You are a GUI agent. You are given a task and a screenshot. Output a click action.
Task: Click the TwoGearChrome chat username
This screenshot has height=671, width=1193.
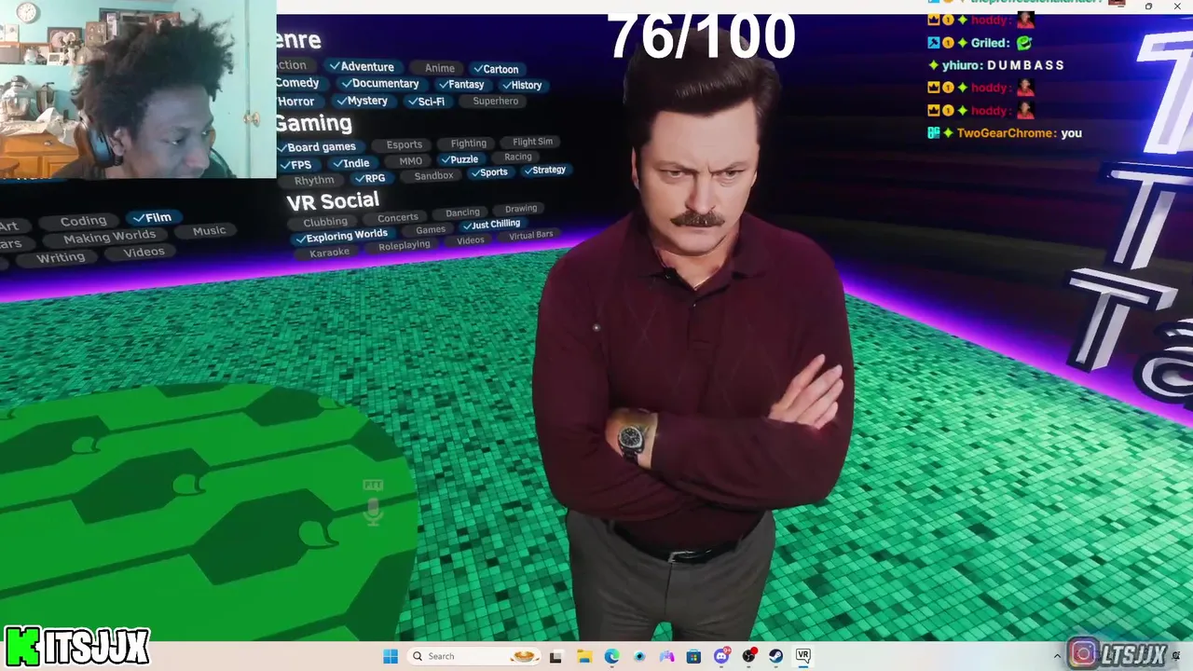tap(1006, 133)
